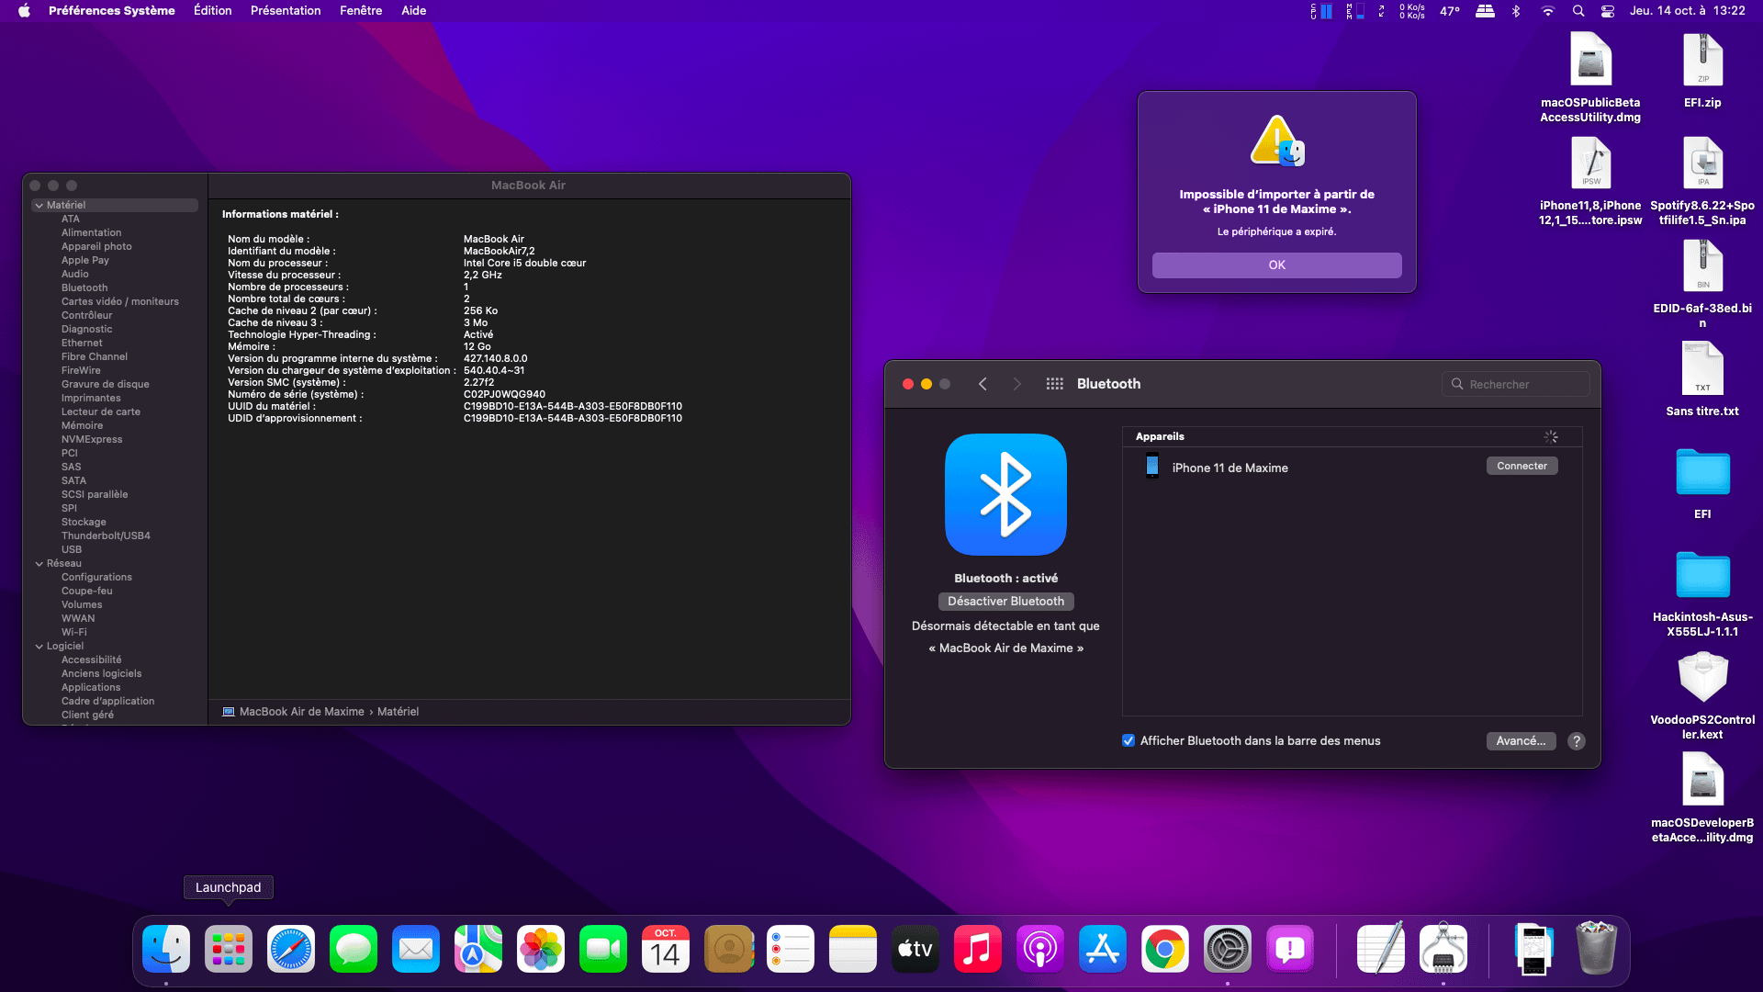Click Bluetooth status icon in menu bar
The width and height of the screenshot is (1763, 992).
click(x=1516, y=11)
